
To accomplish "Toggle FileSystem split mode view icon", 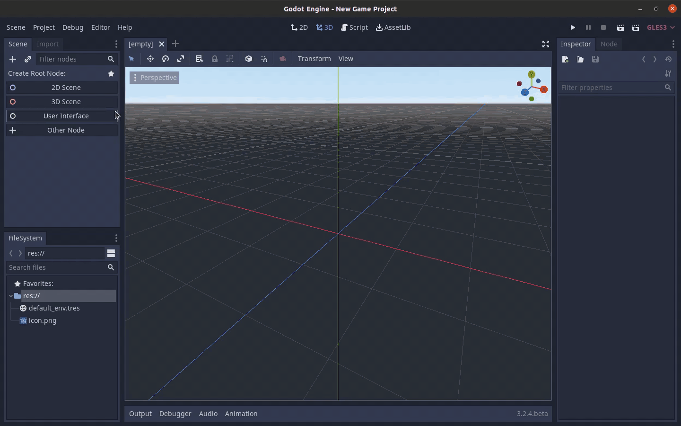I will coord(111,253).
